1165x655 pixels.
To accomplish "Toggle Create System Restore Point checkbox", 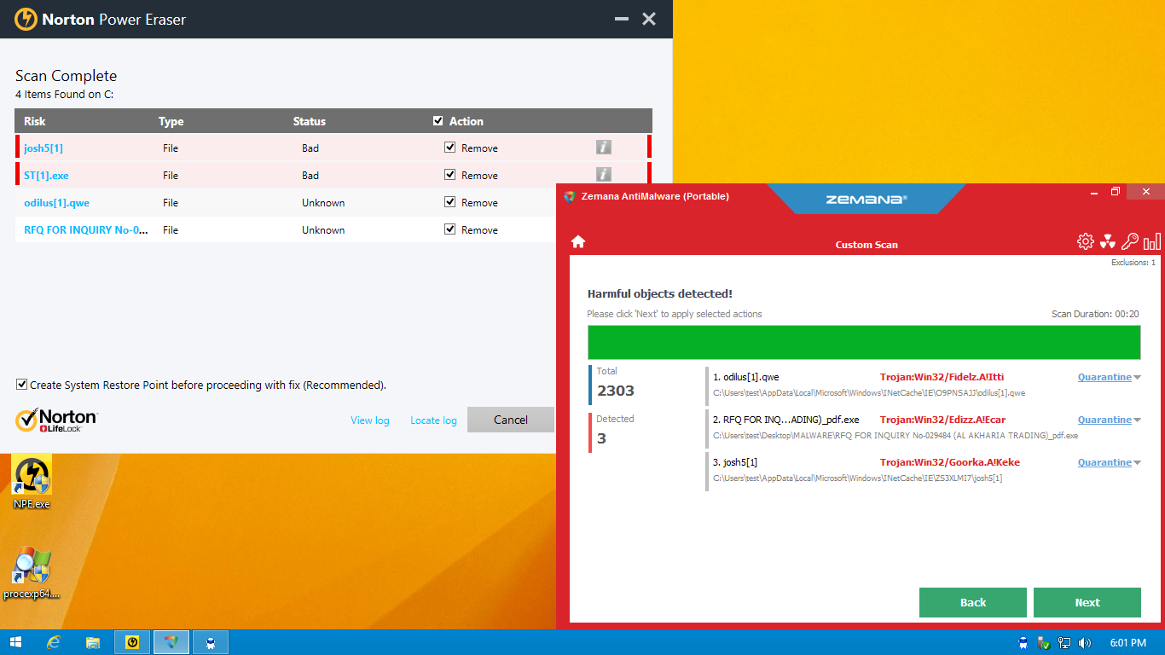I will pos(21,385).
